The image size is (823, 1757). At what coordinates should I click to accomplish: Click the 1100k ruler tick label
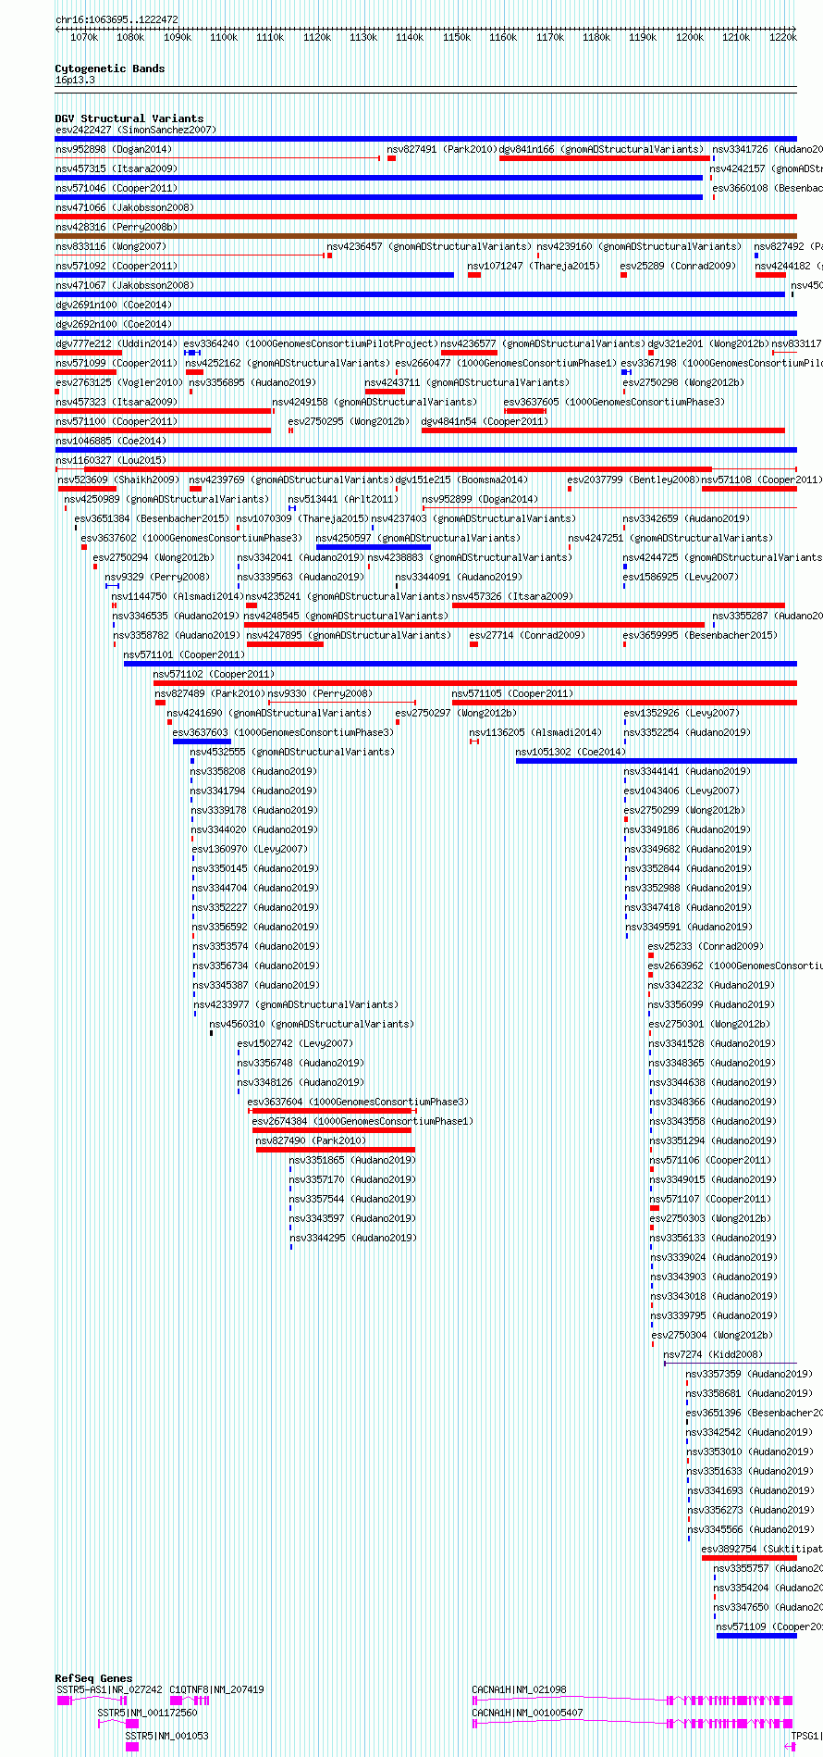pos(224,37)
